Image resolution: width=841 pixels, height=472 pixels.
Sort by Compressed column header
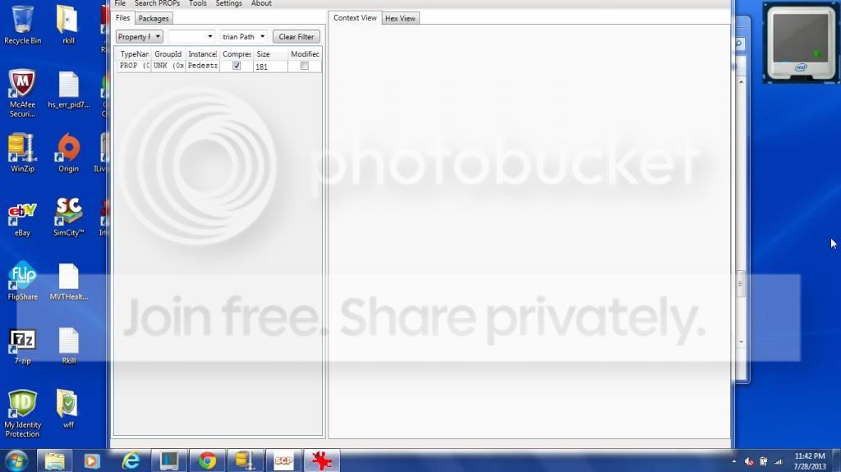click(x=237, y=54)
